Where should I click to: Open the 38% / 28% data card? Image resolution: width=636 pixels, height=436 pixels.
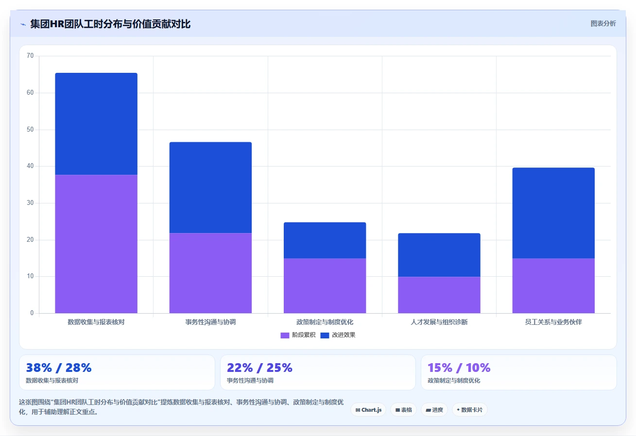coord(117,372)
